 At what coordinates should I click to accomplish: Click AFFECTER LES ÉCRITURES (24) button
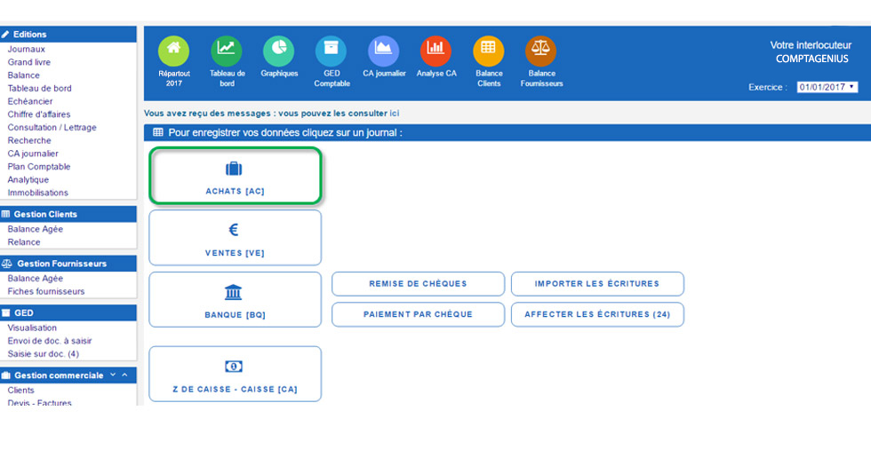point(597,314)
